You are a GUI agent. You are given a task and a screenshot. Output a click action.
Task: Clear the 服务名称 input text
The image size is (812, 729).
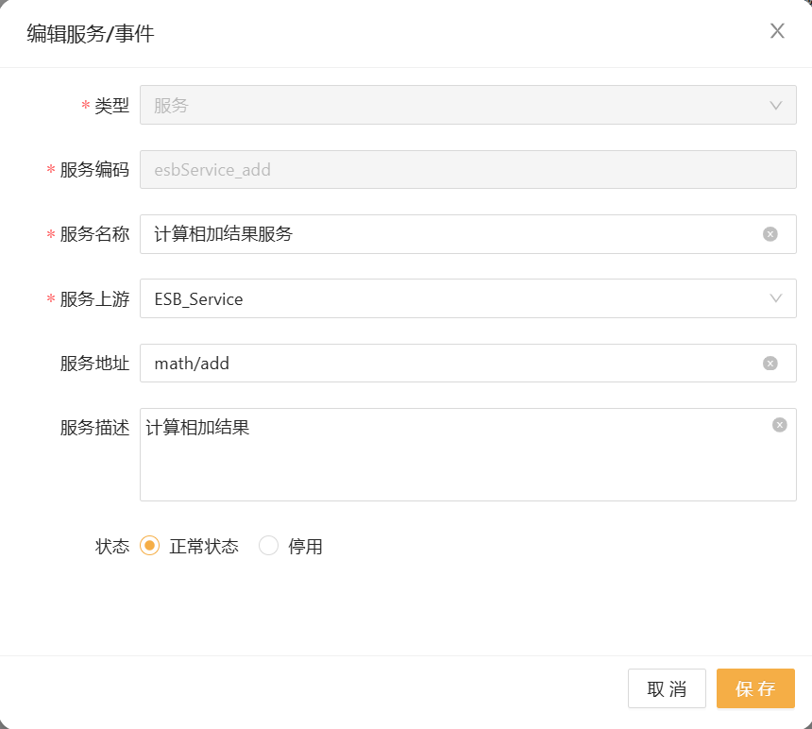[x=771, y=234]
